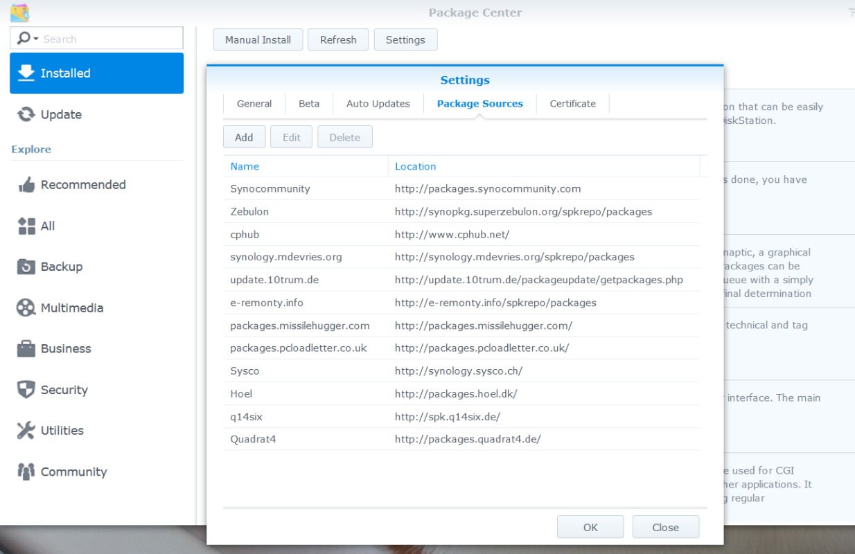
Task: Click the Utilities wrench icon
Action: [x=26, y=430]
